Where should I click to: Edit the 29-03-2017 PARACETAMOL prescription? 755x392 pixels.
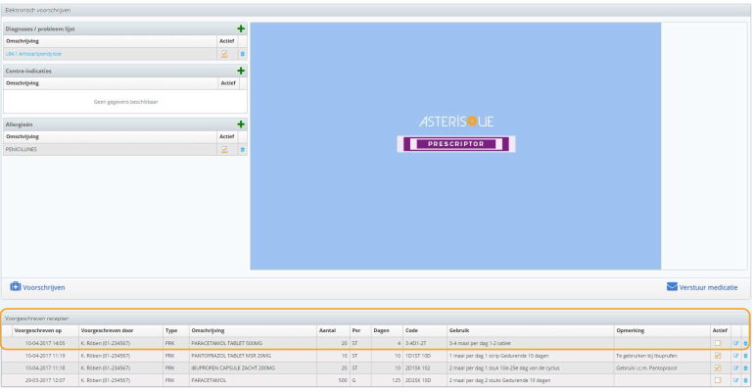pos(735,380)
